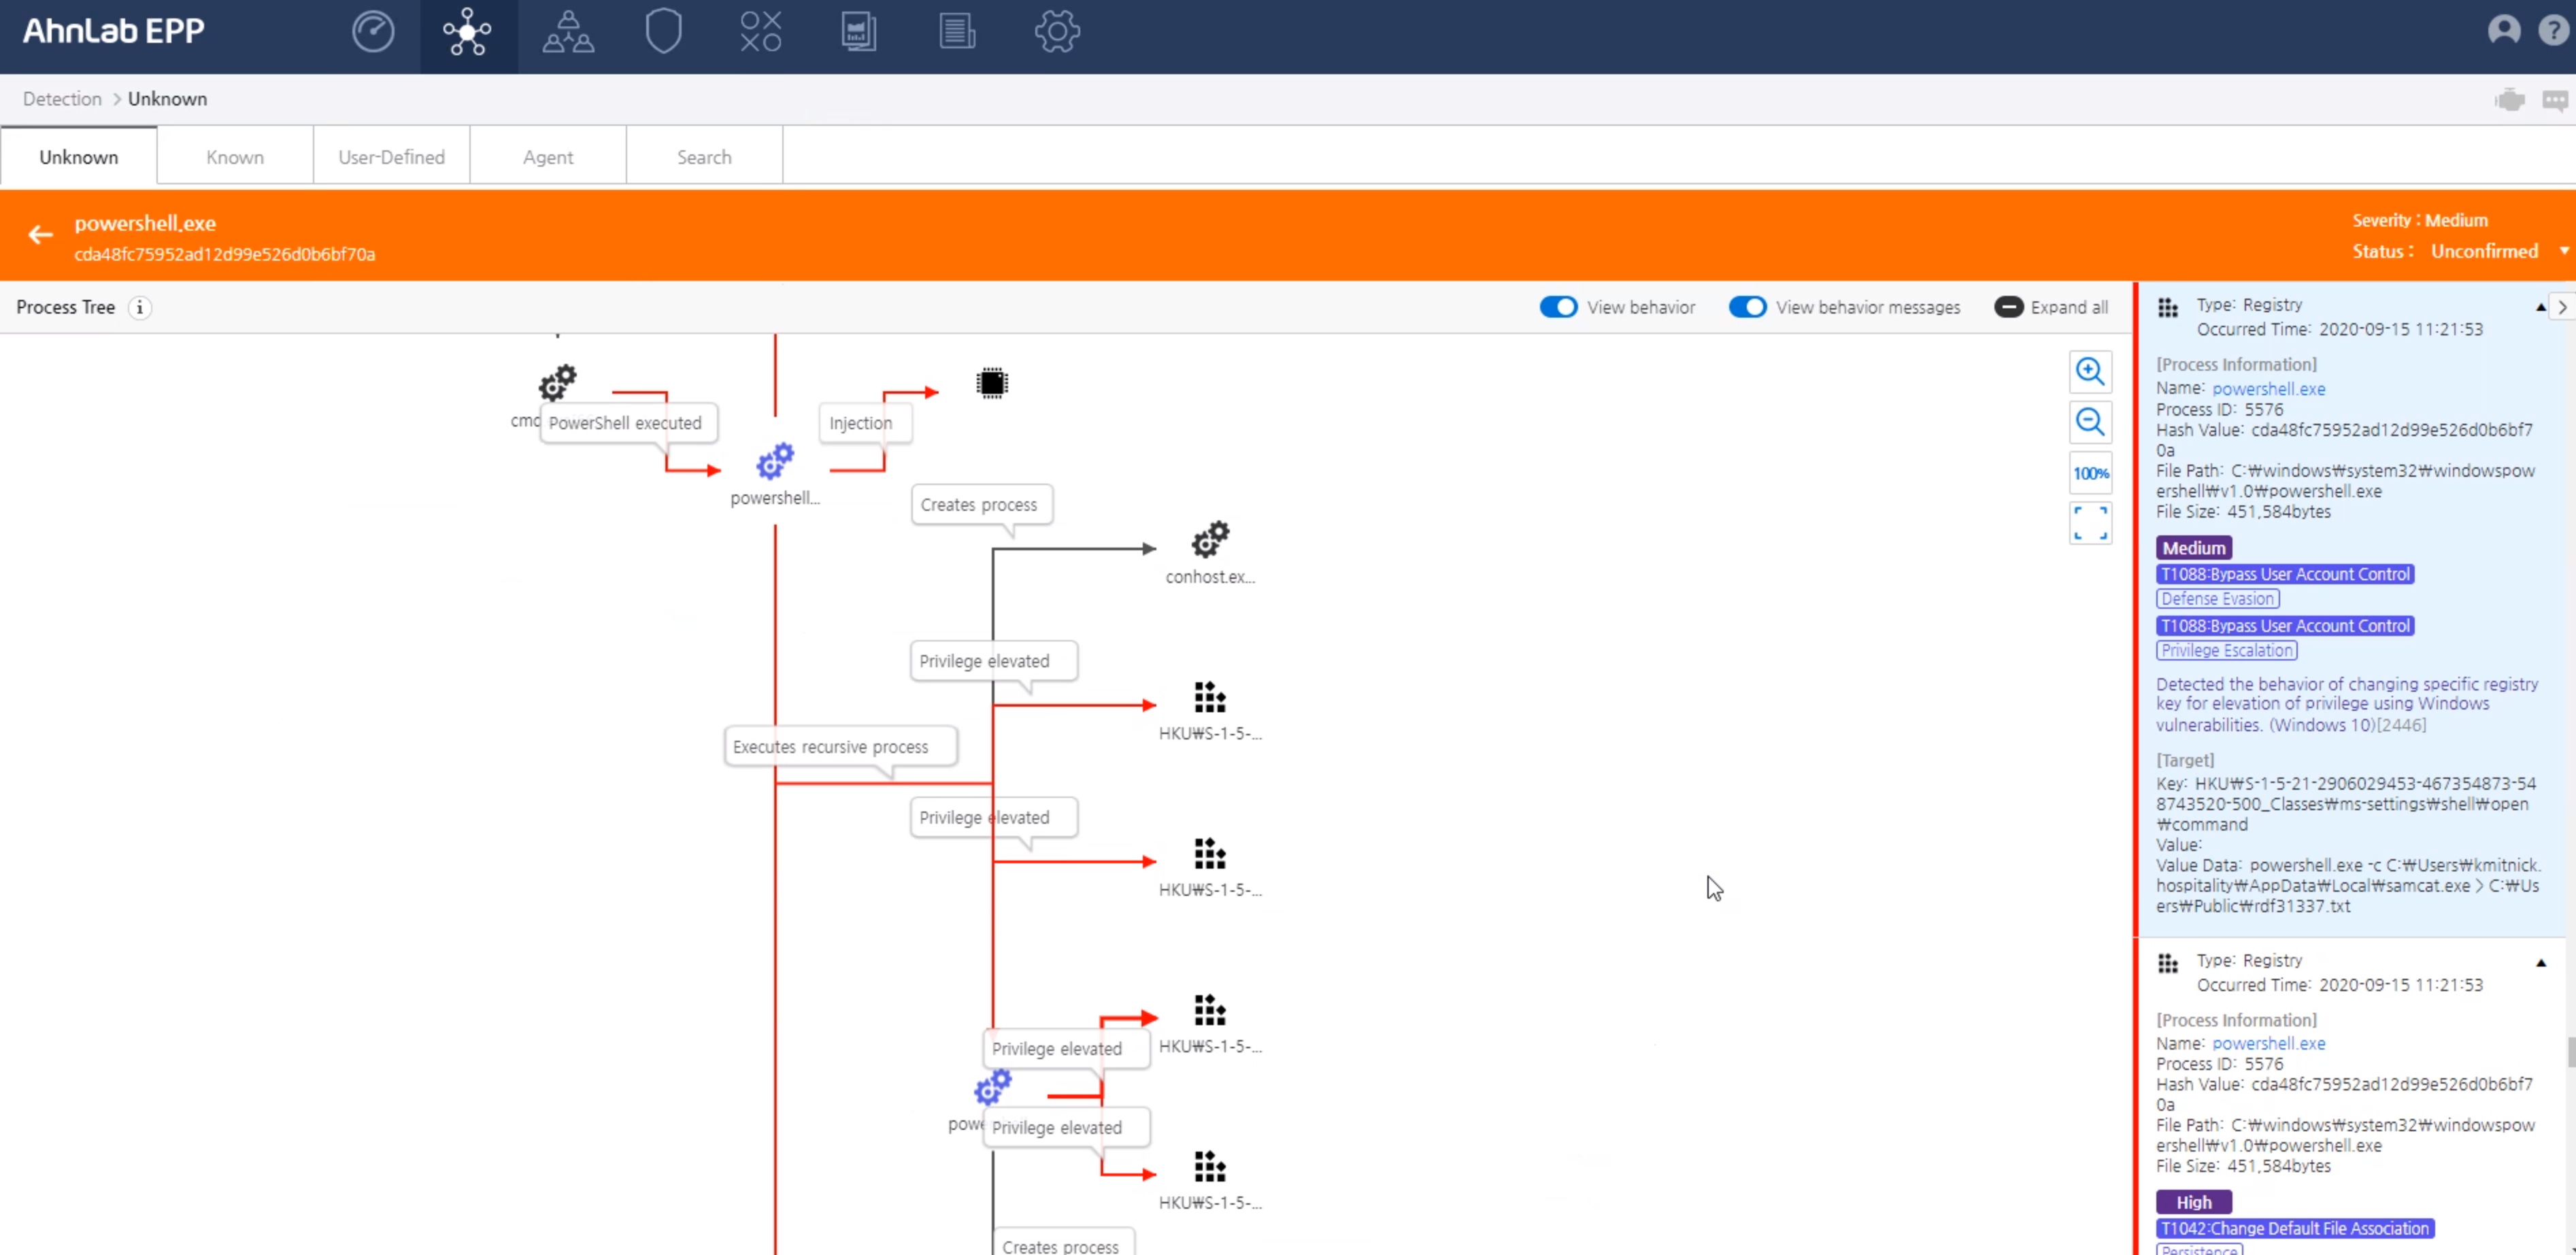Click the Medium severity badge
2576x1255 pixels.
(2193, 548)
